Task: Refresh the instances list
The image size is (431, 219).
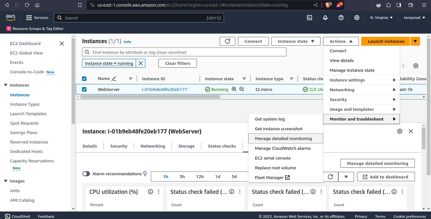Action: point(227,41)
